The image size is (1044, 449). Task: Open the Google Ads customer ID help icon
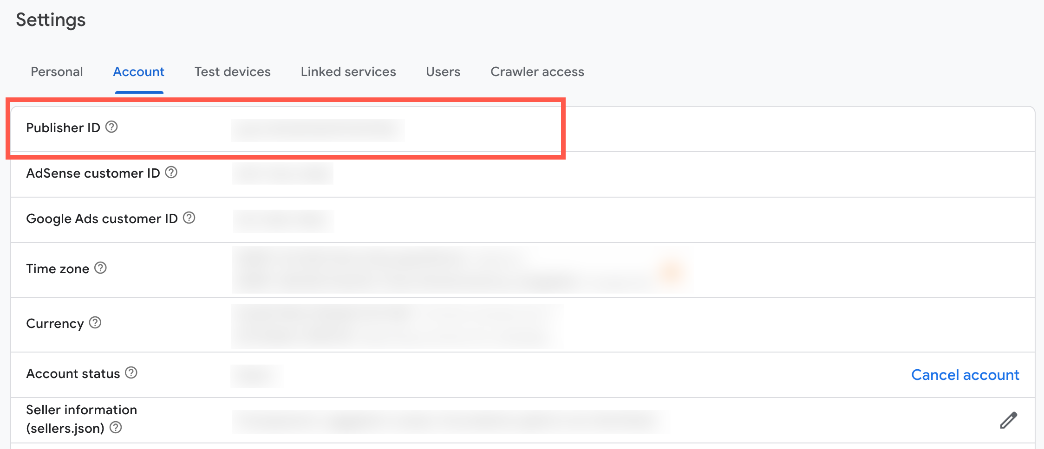coord(189,218)
